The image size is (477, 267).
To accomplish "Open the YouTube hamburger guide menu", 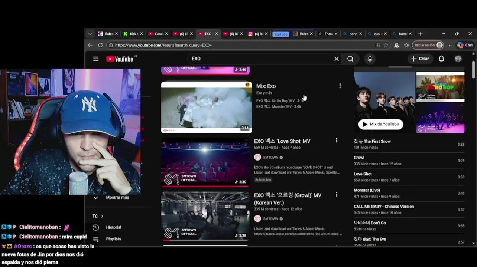I will 96,59.
